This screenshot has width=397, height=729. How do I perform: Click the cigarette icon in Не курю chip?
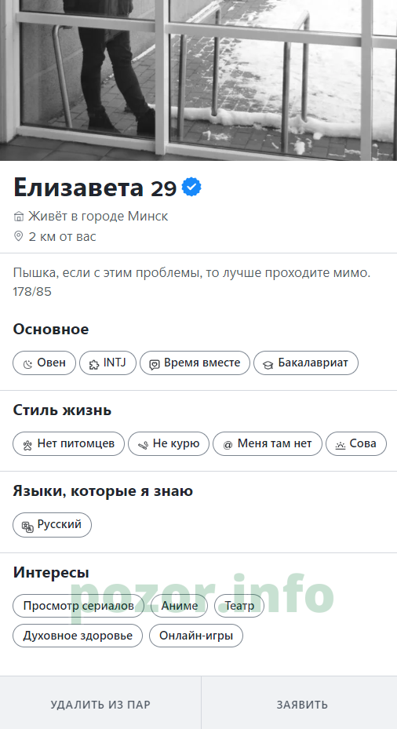point(143,446)
